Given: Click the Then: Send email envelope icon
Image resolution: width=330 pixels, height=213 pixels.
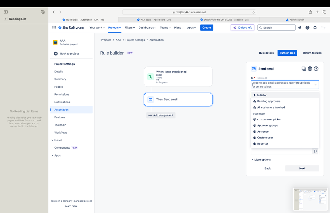Looking at the screenshot, I should click(151, 100).
